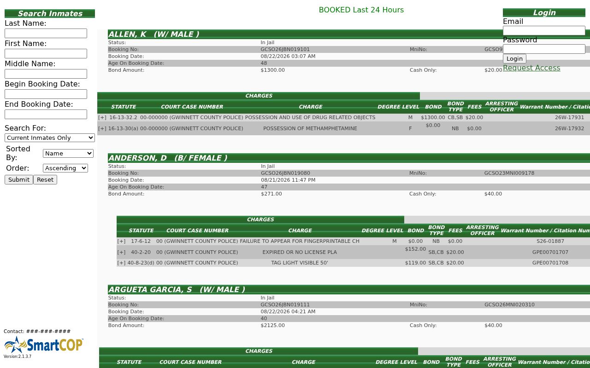Click booking date 08/21/2026 11:47 PM
The image size is (590, 368).
[x=288, y=180]
